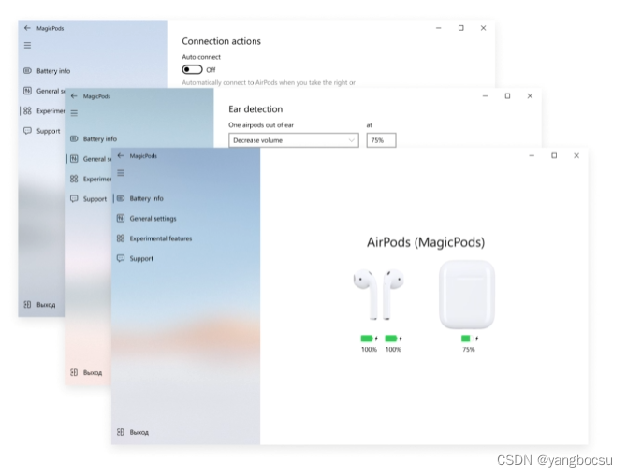Screen dimensions: 627x476
Task: Click AirPods (MagicPods) title text
Action: [x=426, y=242]
